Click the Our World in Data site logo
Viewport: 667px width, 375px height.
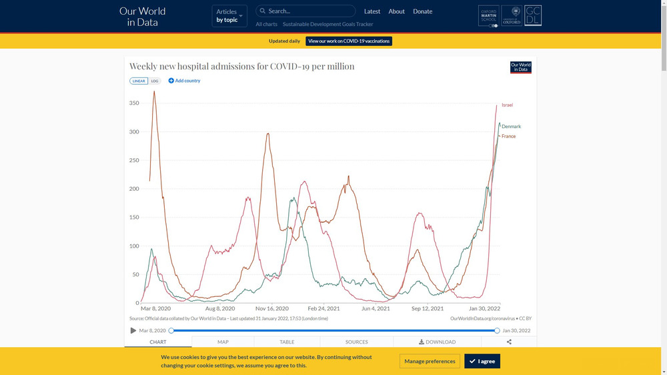(142, 16)
